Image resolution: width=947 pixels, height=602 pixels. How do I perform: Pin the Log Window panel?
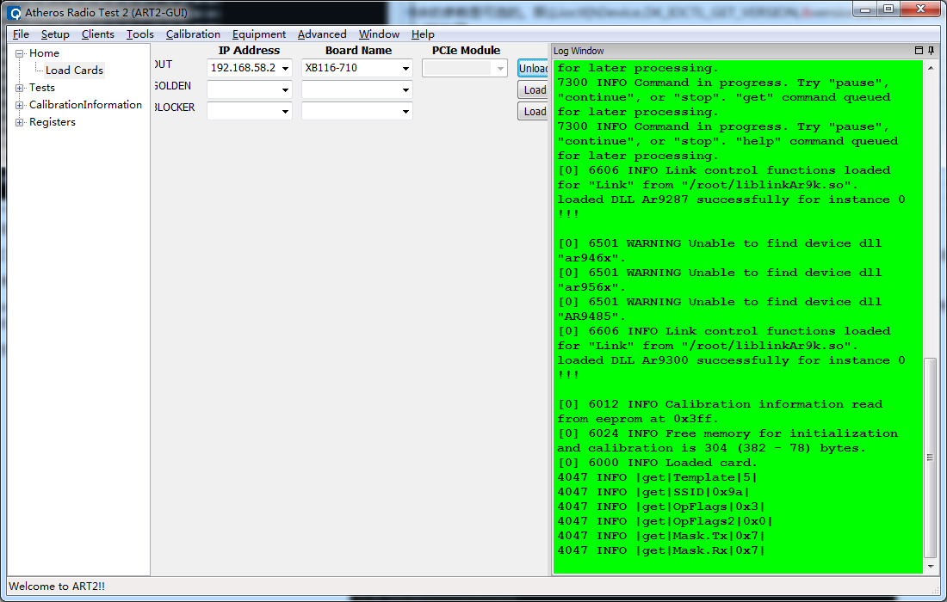click(x=931, y=51)
